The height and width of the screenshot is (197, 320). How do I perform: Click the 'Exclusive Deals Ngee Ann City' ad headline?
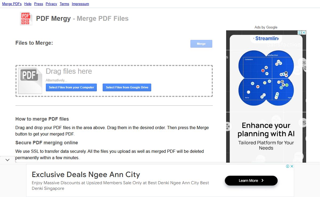[x=86, y=175]
